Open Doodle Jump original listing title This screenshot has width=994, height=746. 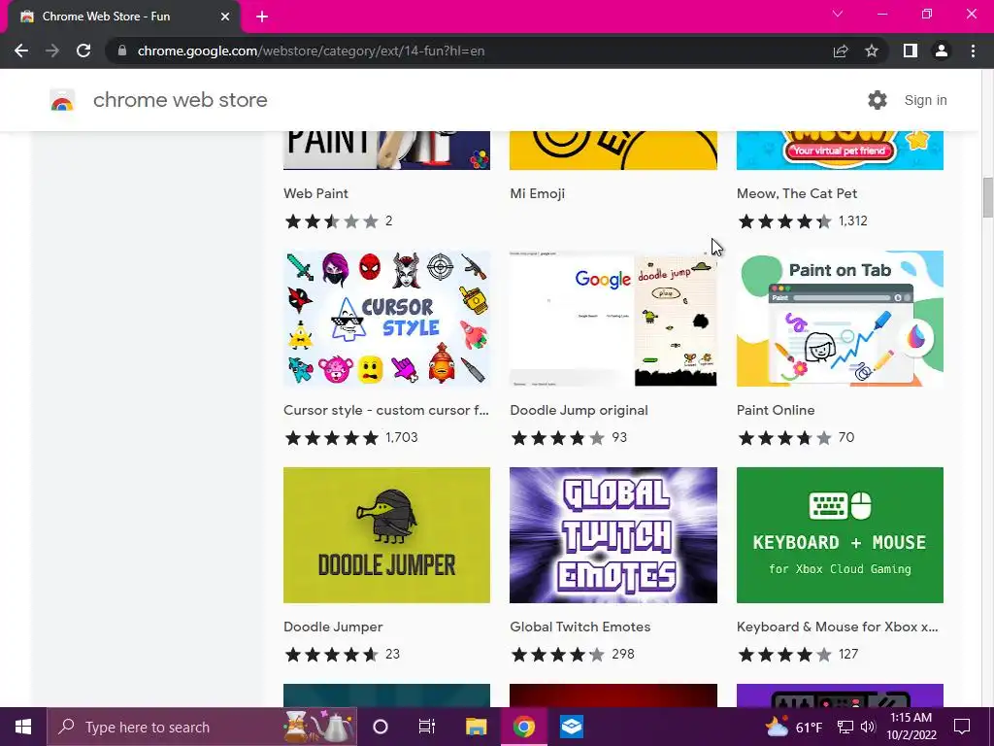(x=579, y=411)
